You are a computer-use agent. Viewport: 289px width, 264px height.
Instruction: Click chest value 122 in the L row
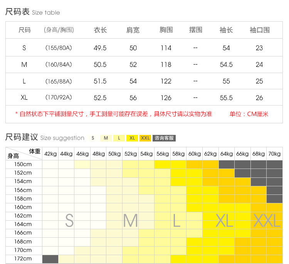[x=166, y=81]
